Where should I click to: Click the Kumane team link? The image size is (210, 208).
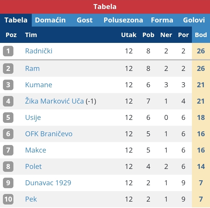click(38, 85)
